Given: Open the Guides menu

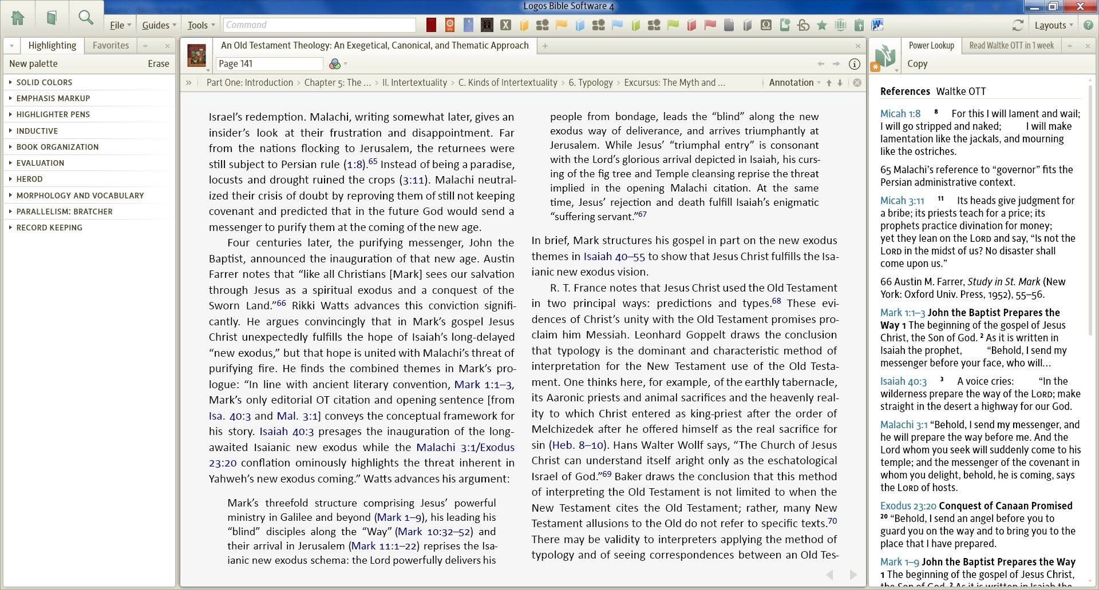Looking at the screenshot, I should (x=159, y=25).
